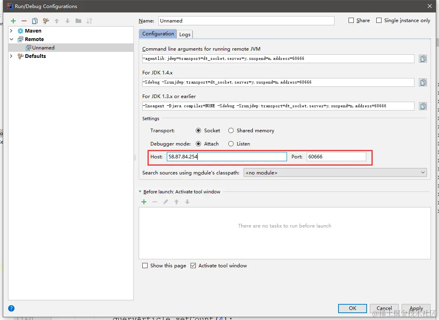Select Listen debugger mode

click(x=231, y=144)
